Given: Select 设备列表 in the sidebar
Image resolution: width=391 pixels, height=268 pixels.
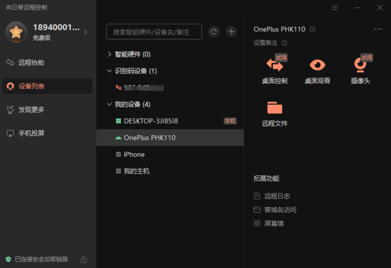Looking at the screenshot, I should pos(48,86).
